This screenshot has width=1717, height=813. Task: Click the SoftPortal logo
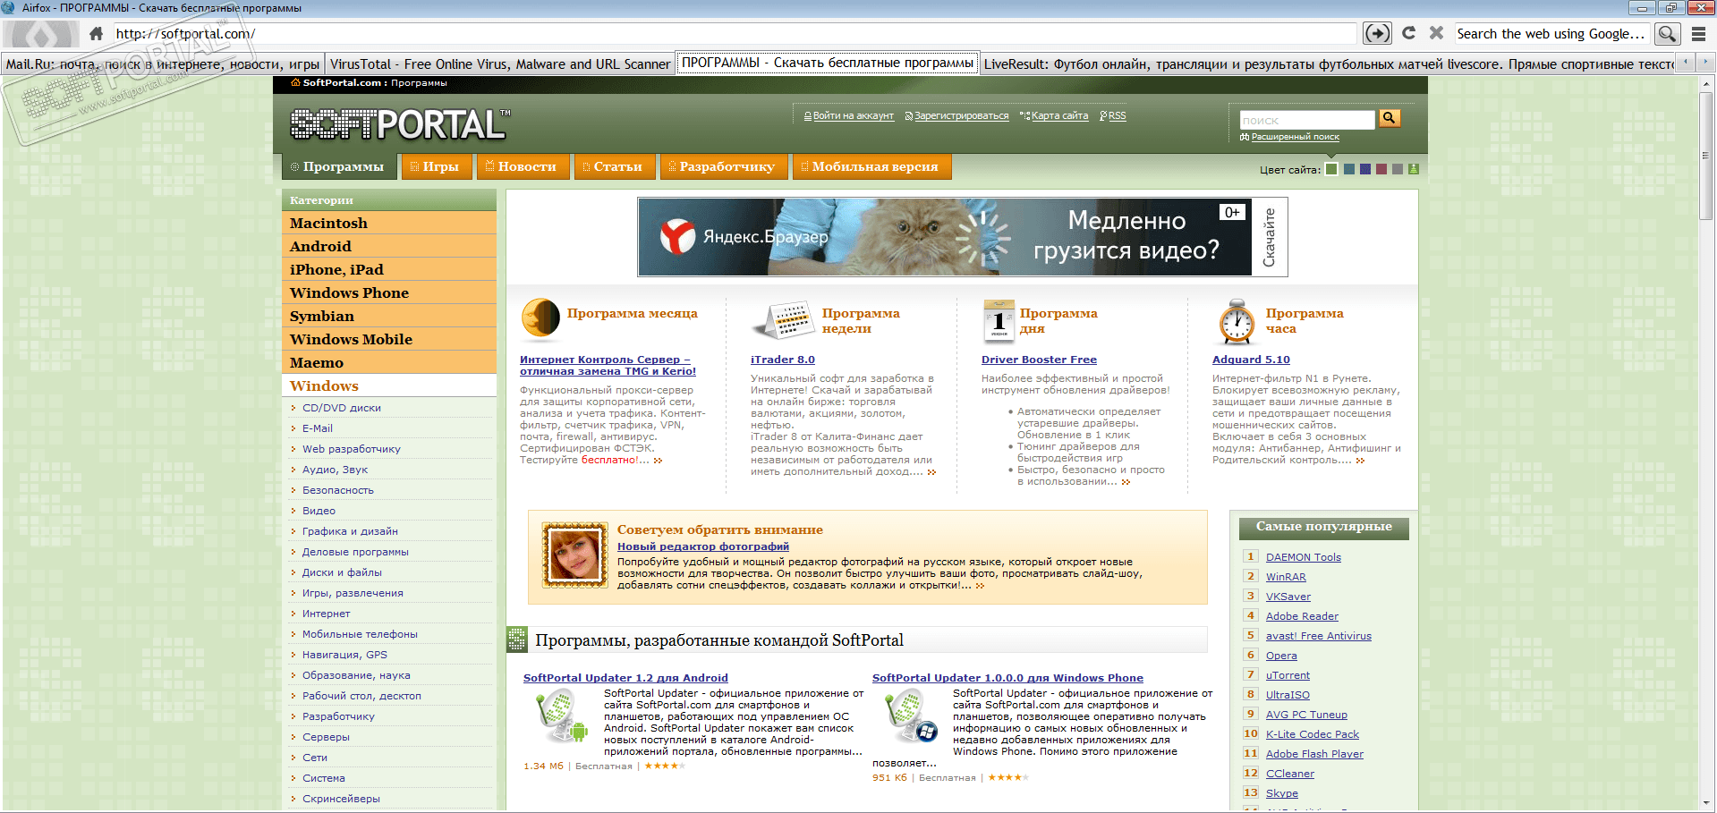click(x=400, y=124)
